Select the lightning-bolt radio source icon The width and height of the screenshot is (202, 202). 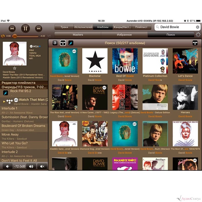click(x=71, y=43)
